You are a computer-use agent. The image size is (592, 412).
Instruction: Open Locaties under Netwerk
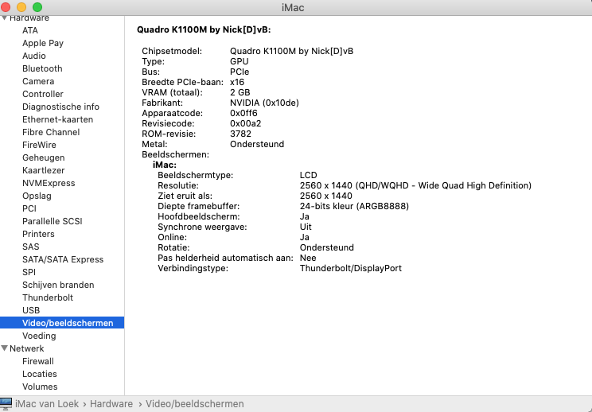tap(40, 374)
